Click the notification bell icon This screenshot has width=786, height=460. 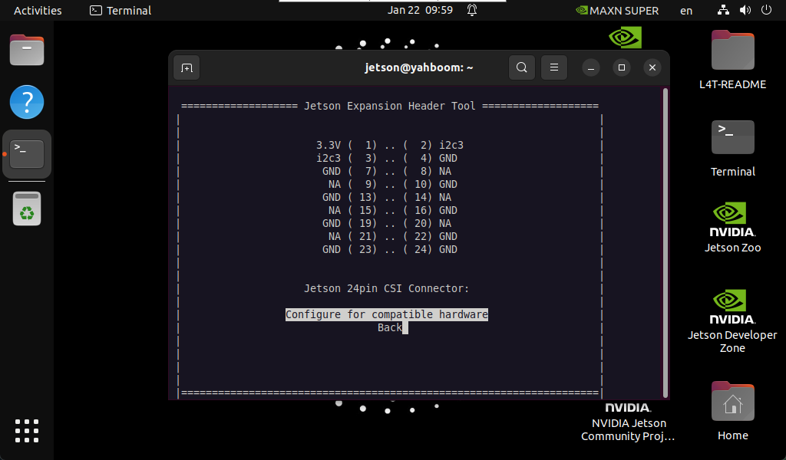pos(472,11)
